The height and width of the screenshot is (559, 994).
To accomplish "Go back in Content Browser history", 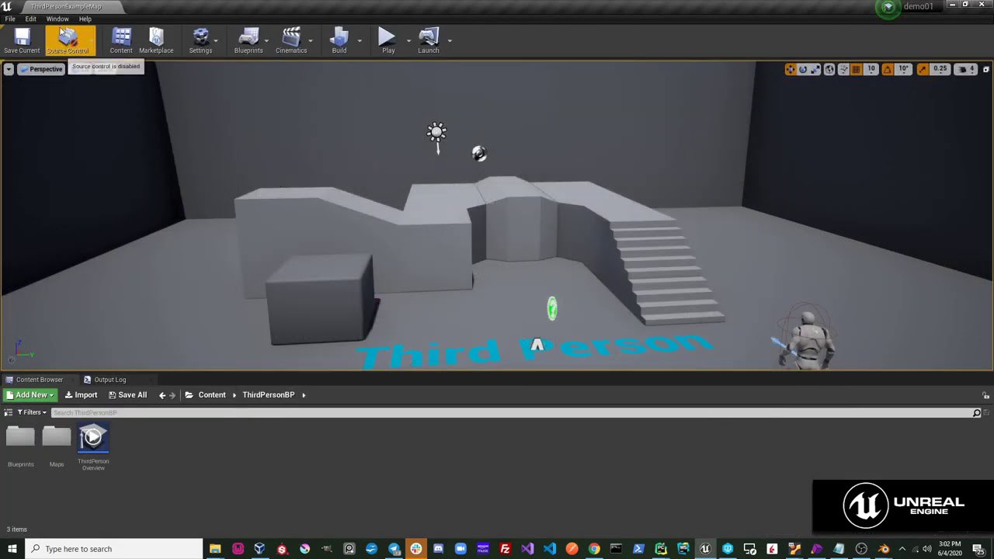I will (x=162, y=395).
